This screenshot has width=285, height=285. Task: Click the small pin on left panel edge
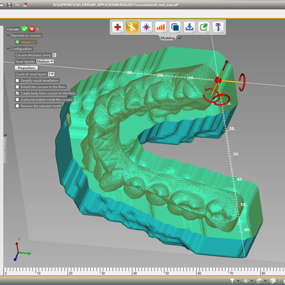(5, 135)
